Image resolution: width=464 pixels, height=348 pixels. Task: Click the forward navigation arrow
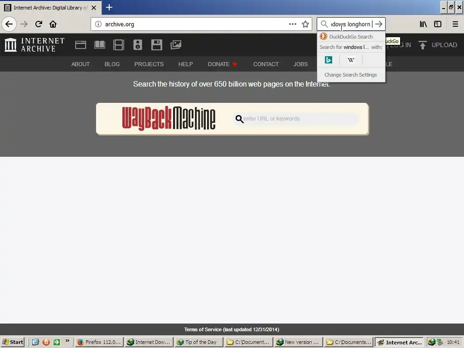tap(24, 24)
